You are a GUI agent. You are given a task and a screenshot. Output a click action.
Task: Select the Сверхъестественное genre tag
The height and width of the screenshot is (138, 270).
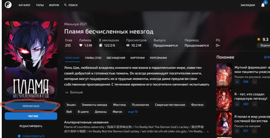[x=170, y=105]
